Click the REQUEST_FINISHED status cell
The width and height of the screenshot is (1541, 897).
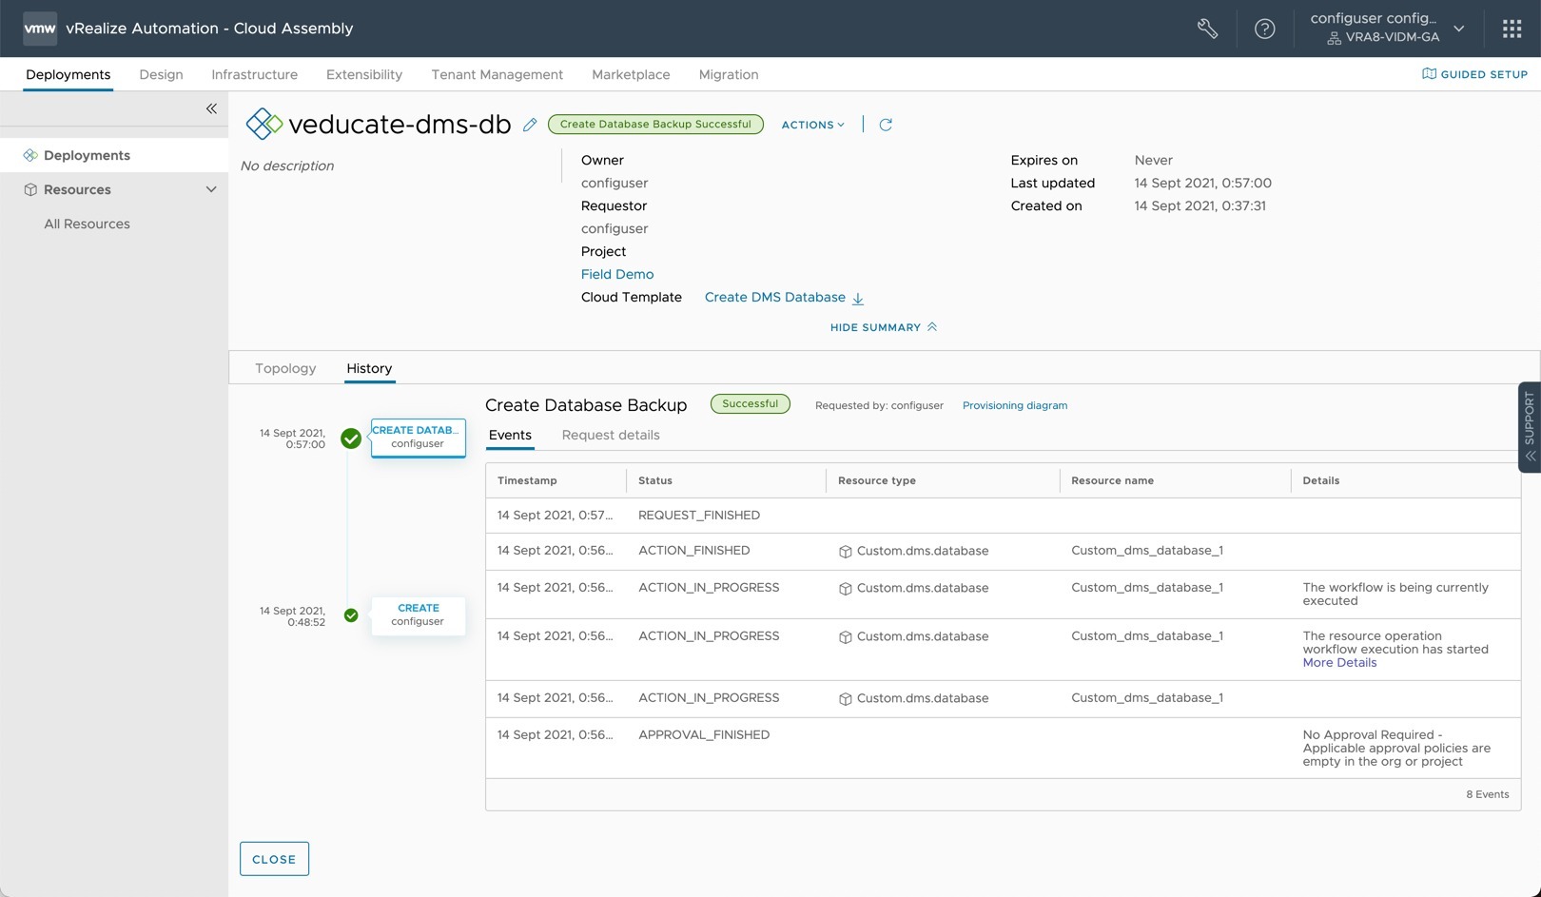coord(699,515)
